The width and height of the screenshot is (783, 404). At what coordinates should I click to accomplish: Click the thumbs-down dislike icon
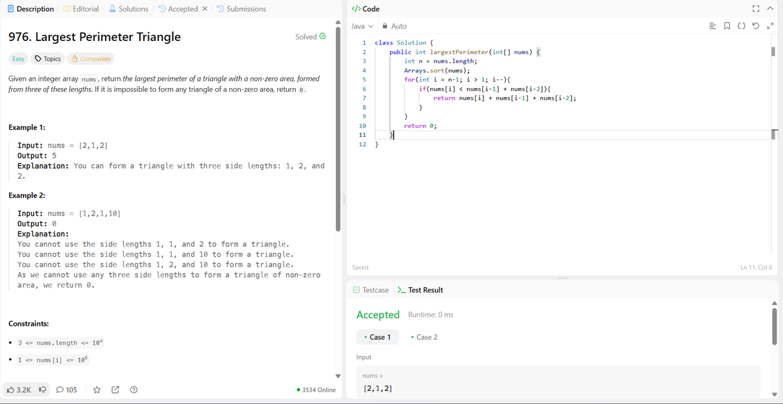(x=43, y=390)
